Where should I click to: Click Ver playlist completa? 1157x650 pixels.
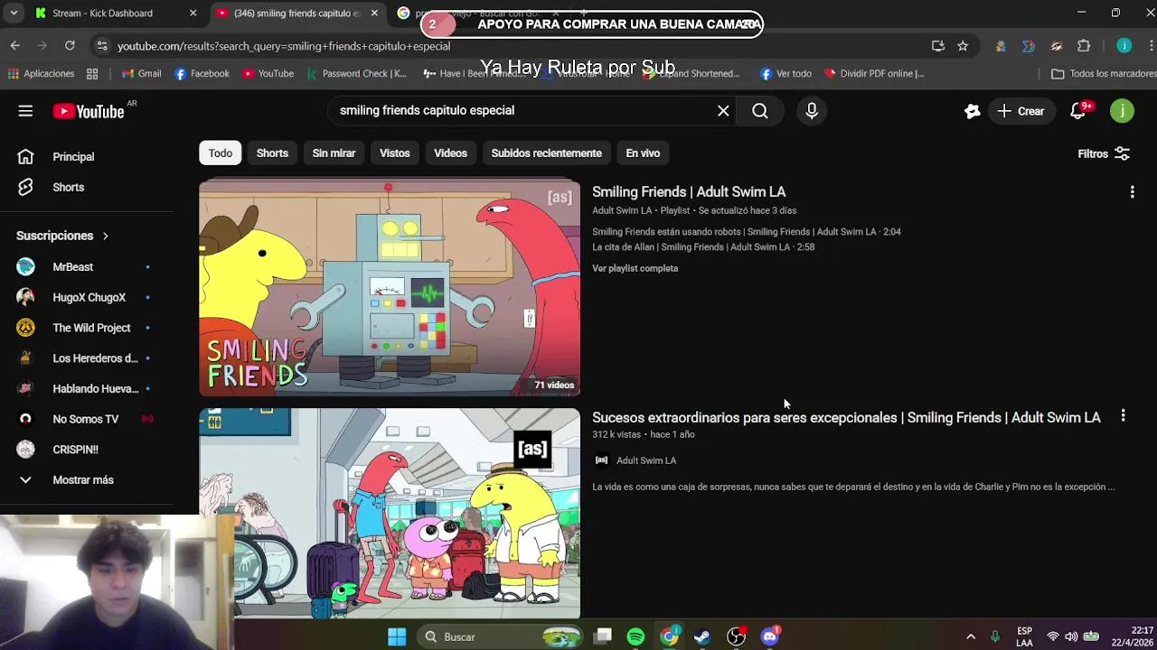[635, 268]
